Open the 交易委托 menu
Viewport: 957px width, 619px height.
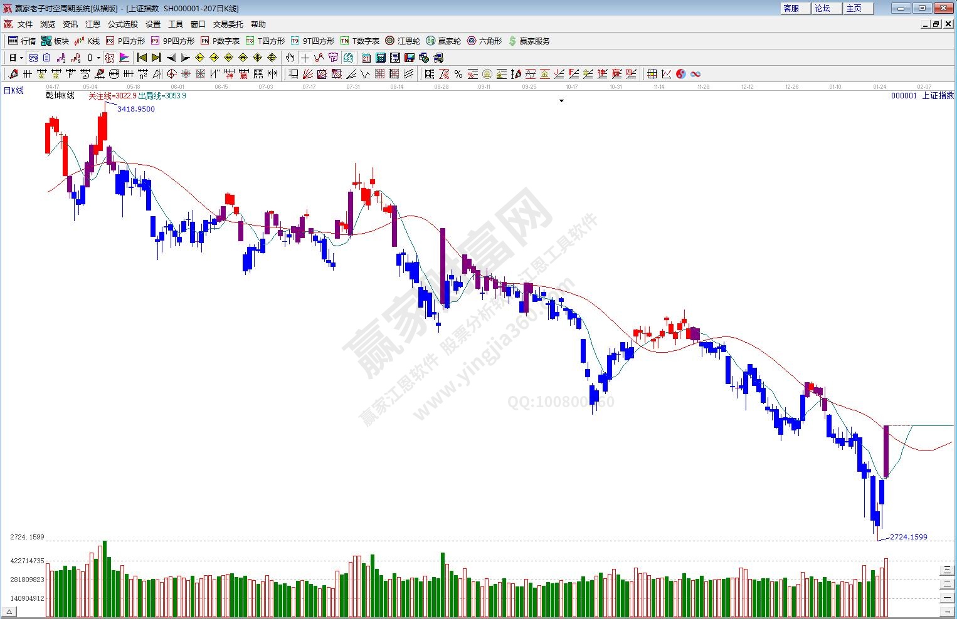[x=228, y=24]
